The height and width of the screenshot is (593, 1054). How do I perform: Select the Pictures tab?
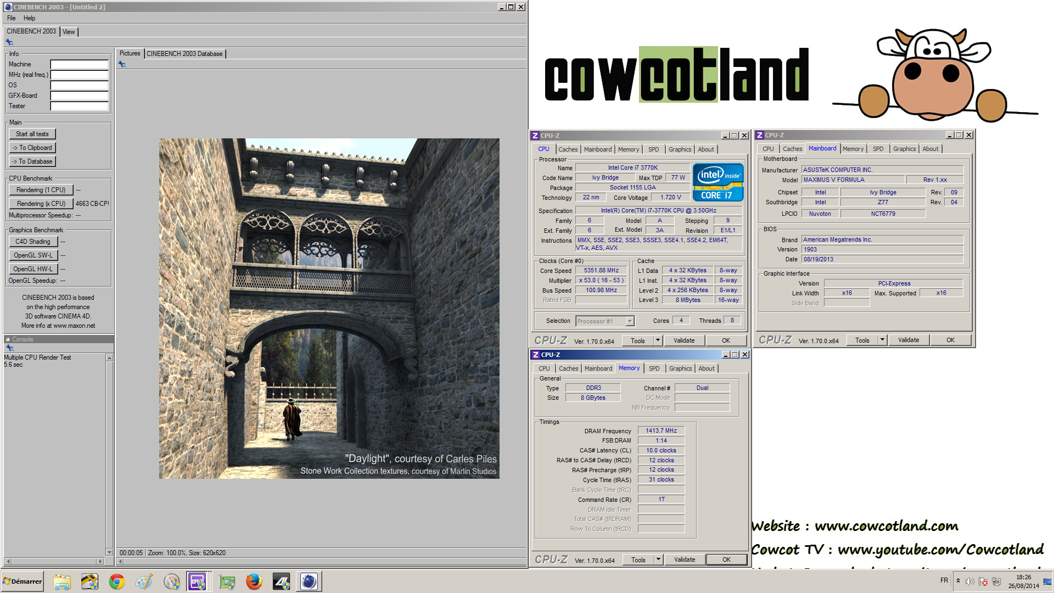(130, 53)
